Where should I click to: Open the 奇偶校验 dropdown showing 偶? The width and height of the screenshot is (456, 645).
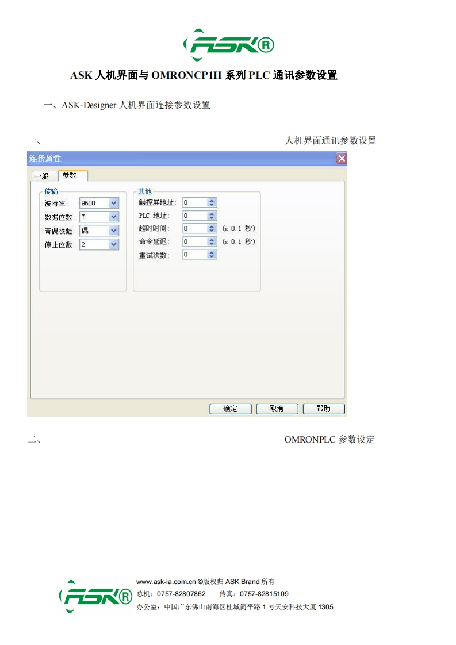point(114,231)
